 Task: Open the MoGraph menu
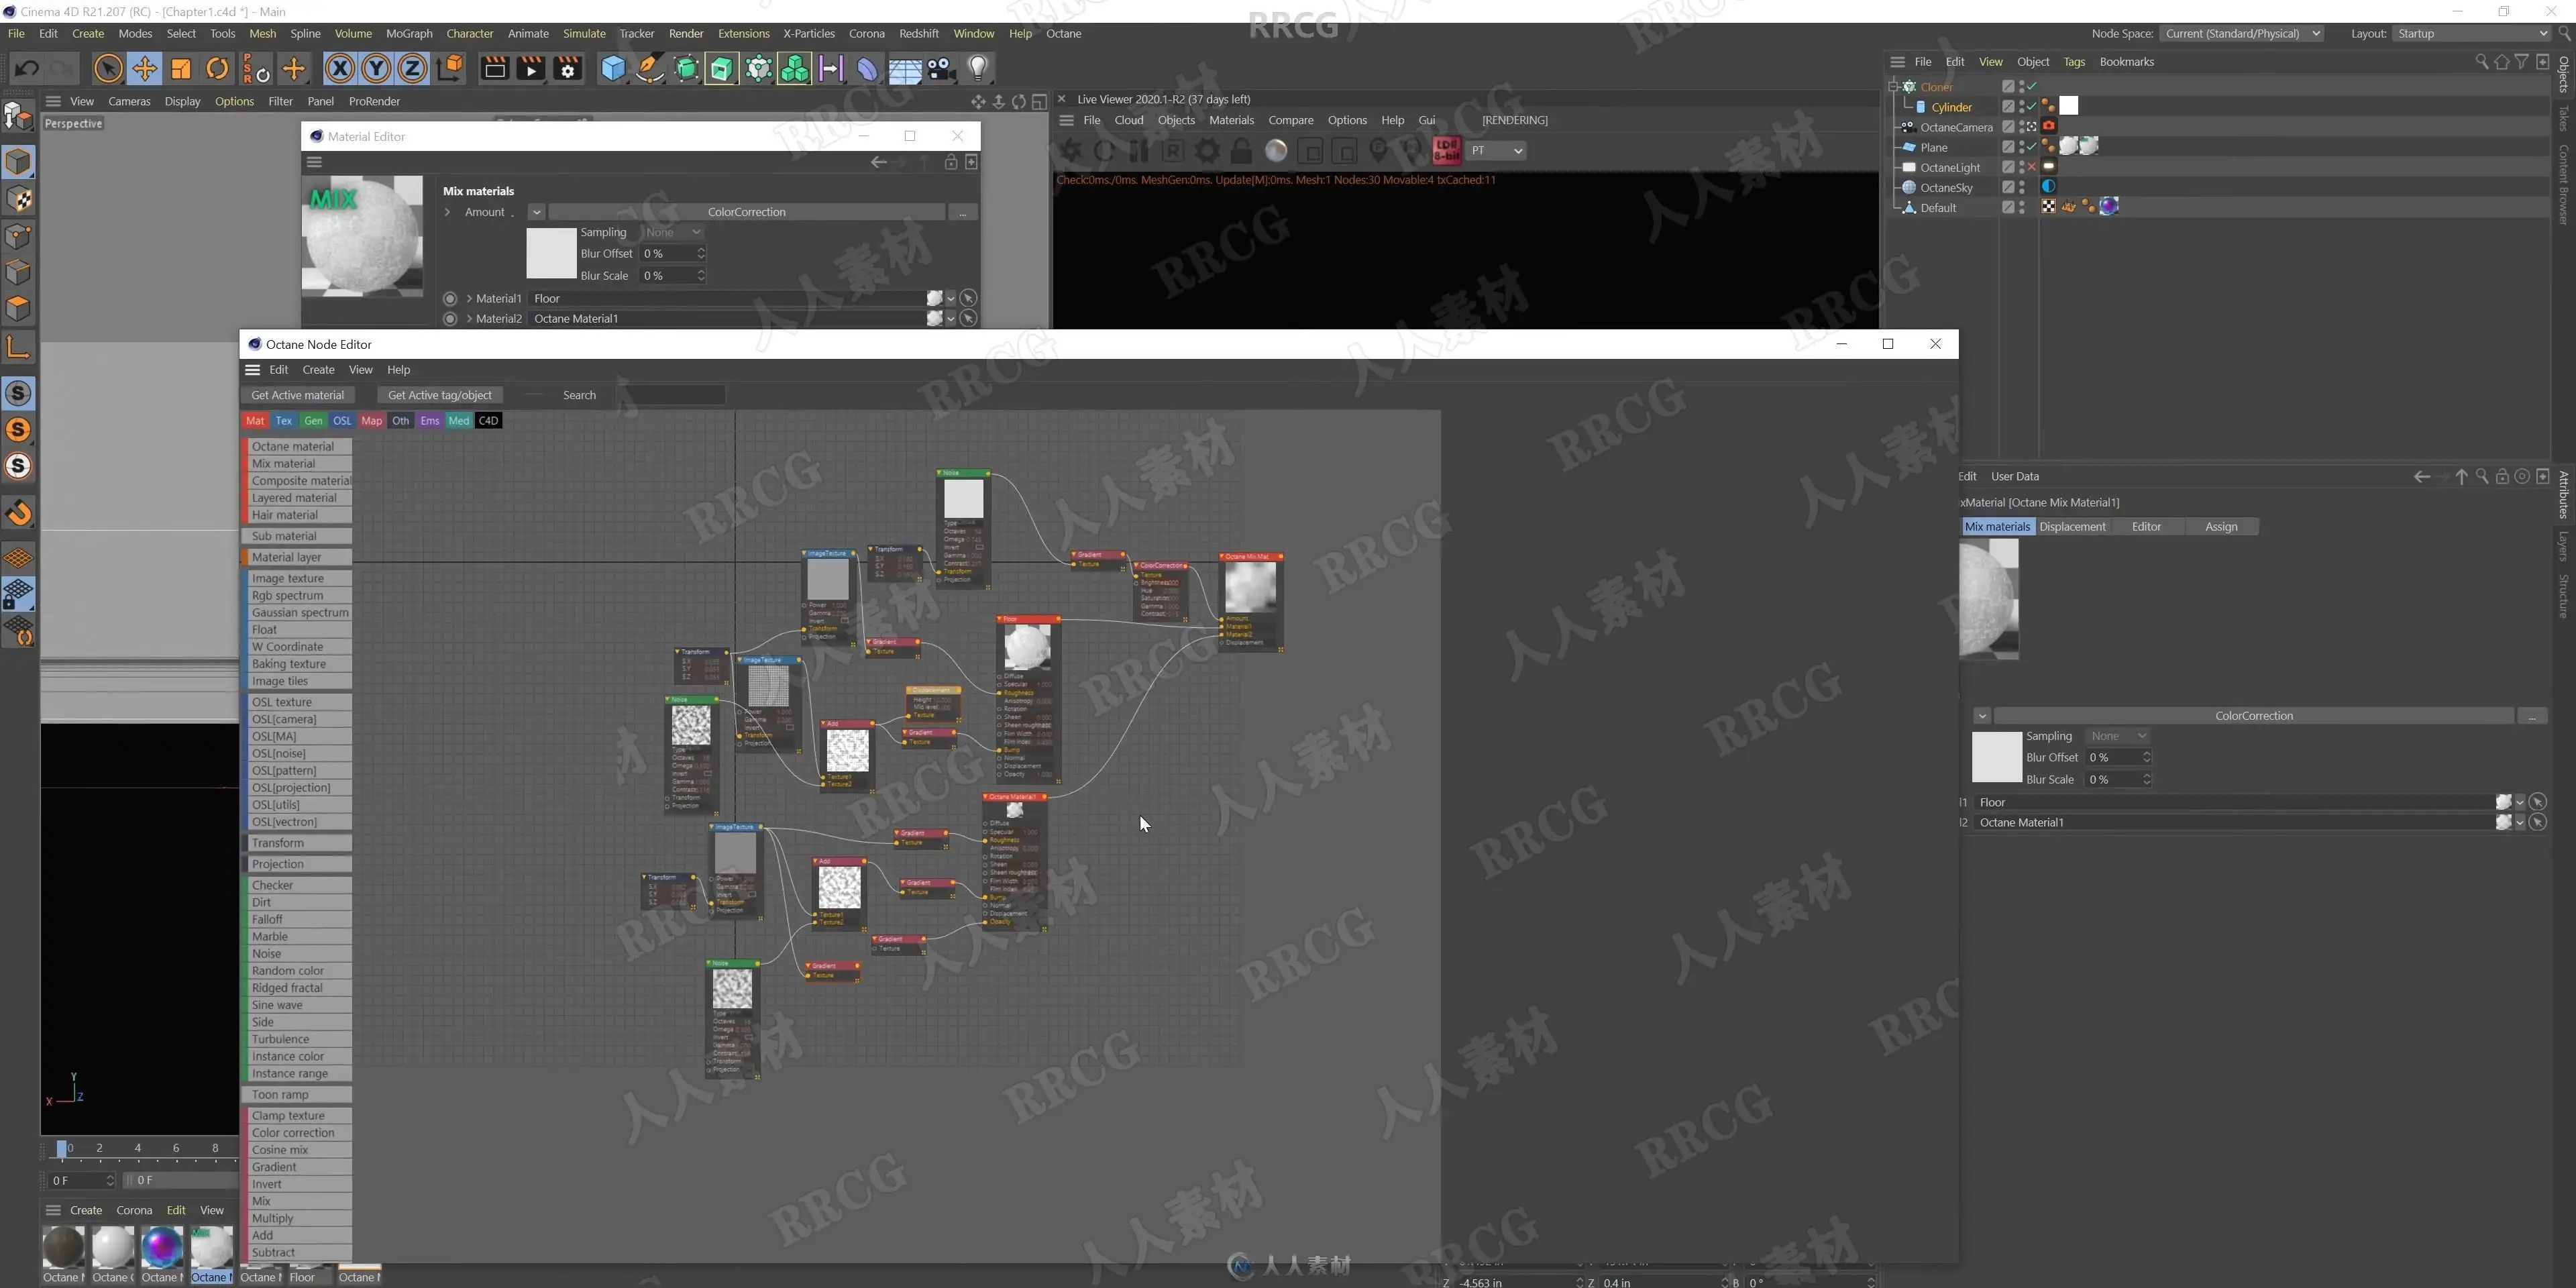(409, 33)
